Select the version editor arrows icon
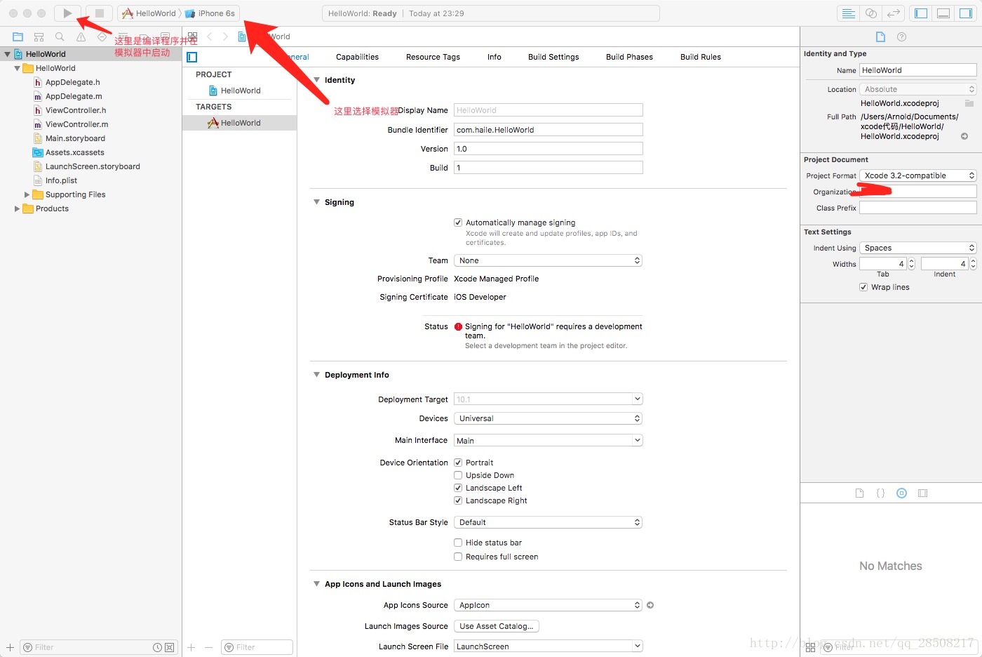The width and height of the screenshot is (982, 657). click(x=893, y=13)
